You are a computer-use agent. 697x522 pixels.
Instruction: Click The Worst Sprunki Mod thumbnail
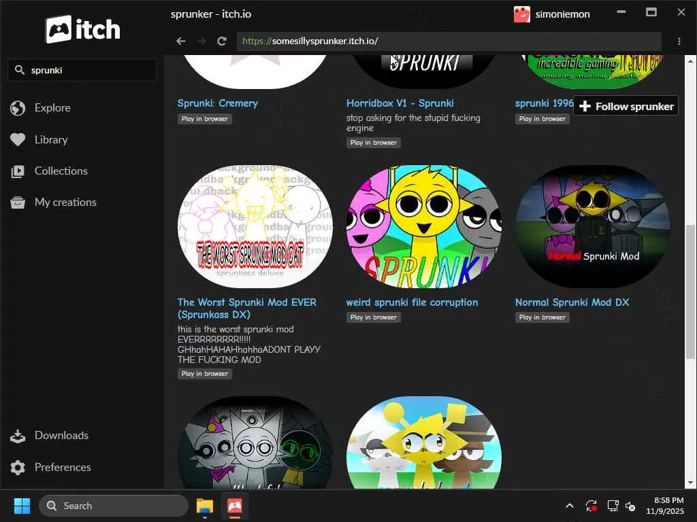(x=255, y=227)
